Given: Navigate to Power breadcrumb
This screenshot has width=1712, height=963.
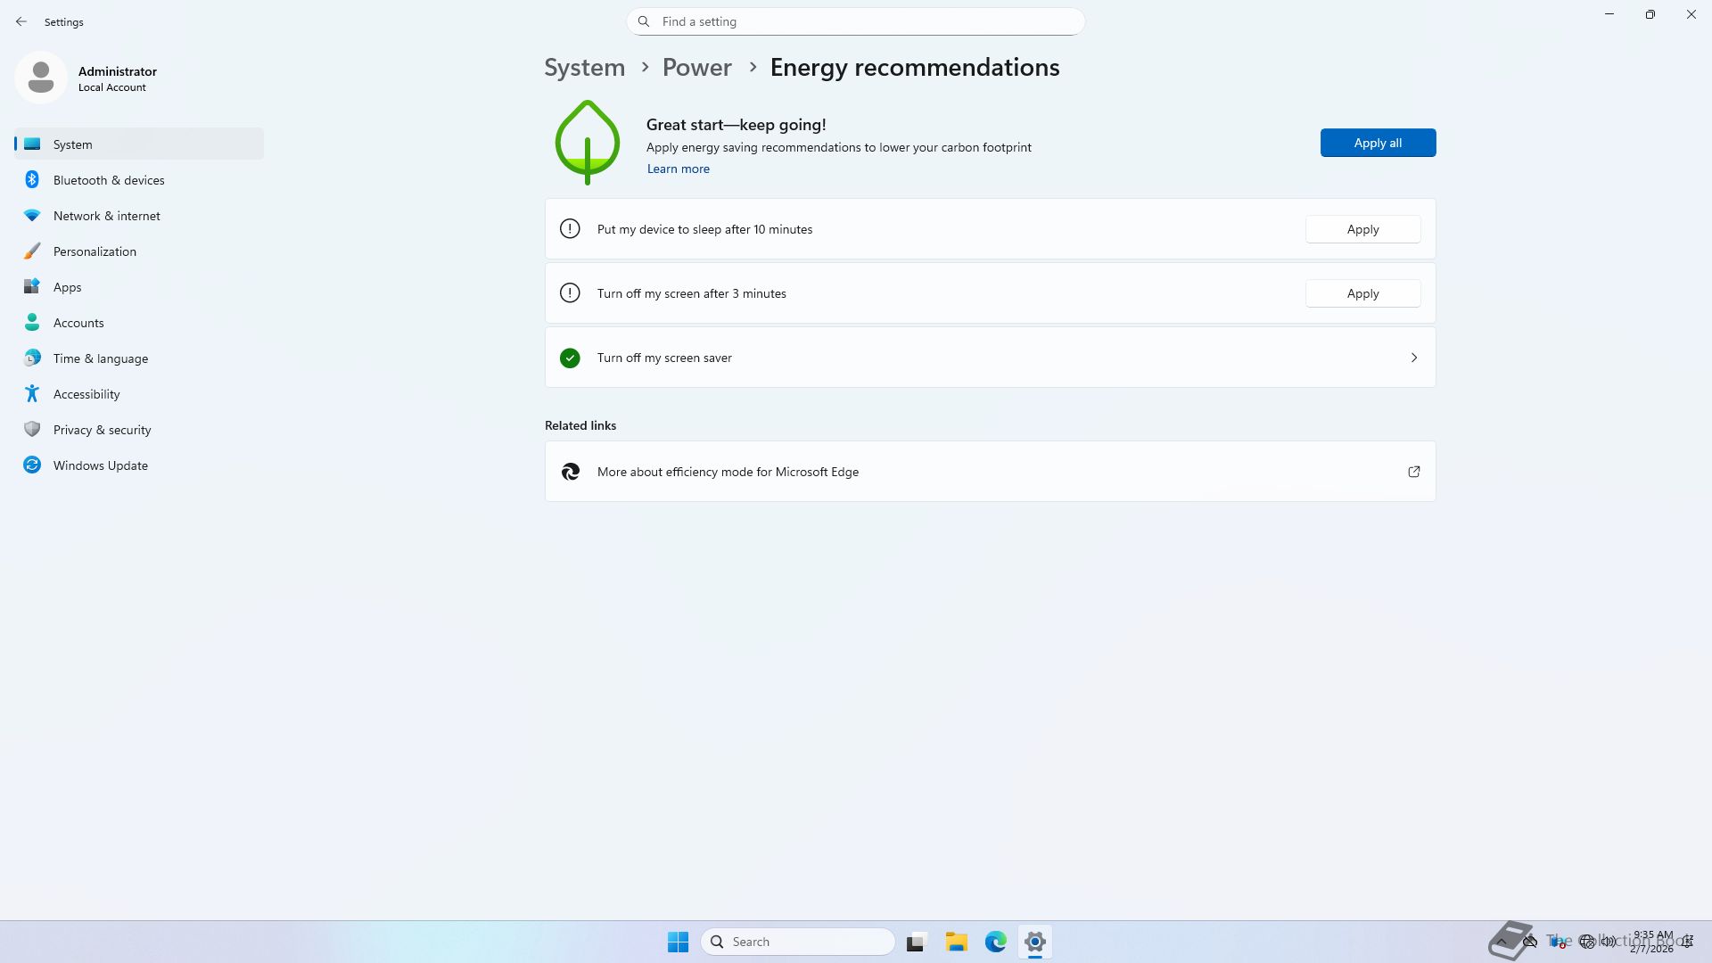Looking at the screenshot, I should click(696, 68).
